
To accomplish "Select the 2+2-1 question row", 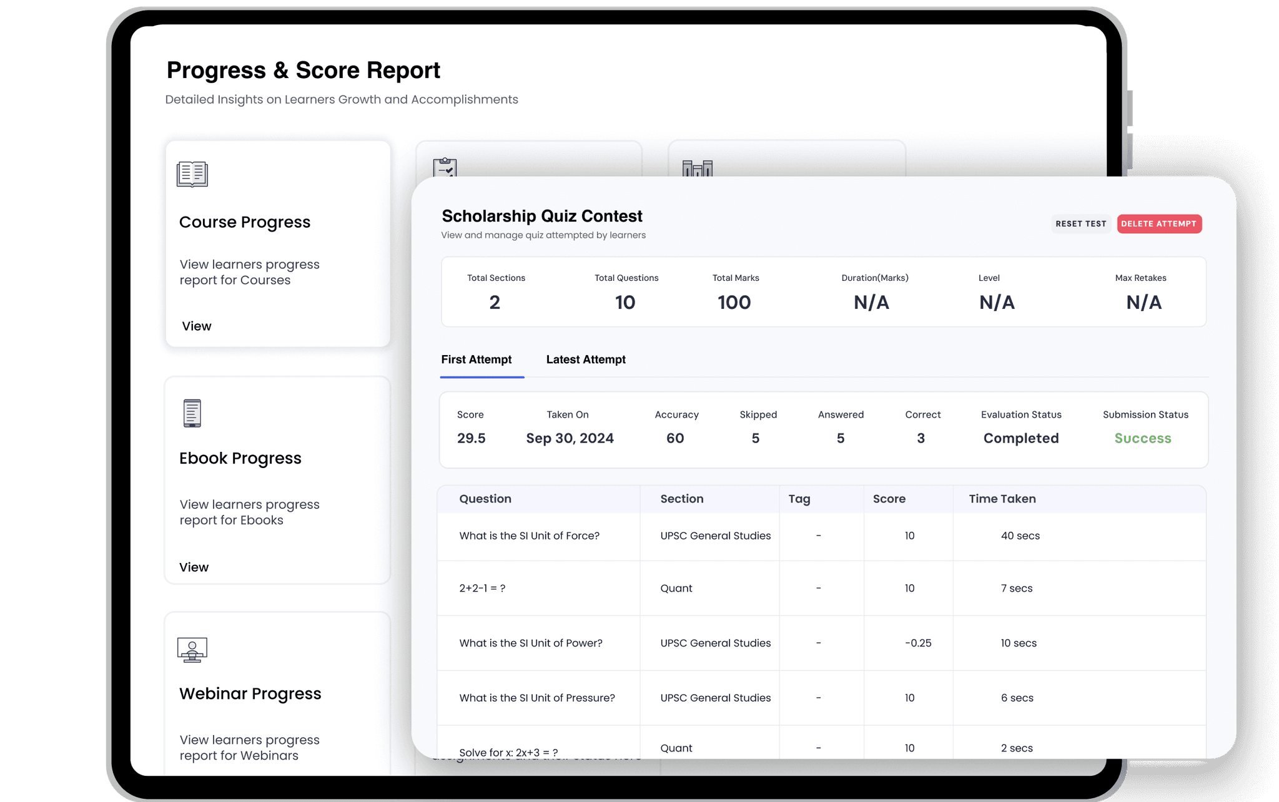I will (482, 588).
